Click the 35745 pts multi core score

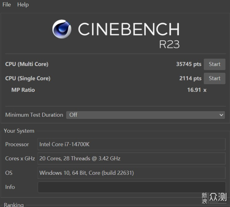(189, 64)
